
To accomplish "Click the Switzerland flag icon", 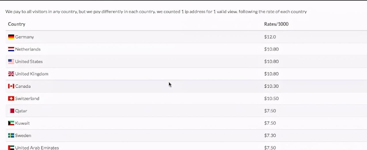I will 11,98.
